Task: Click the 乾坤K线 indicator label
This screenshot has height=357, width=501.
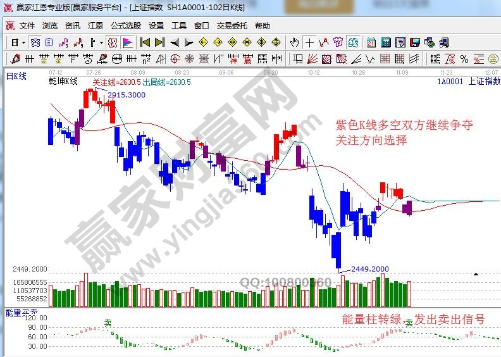Action: tap(63, 82)
